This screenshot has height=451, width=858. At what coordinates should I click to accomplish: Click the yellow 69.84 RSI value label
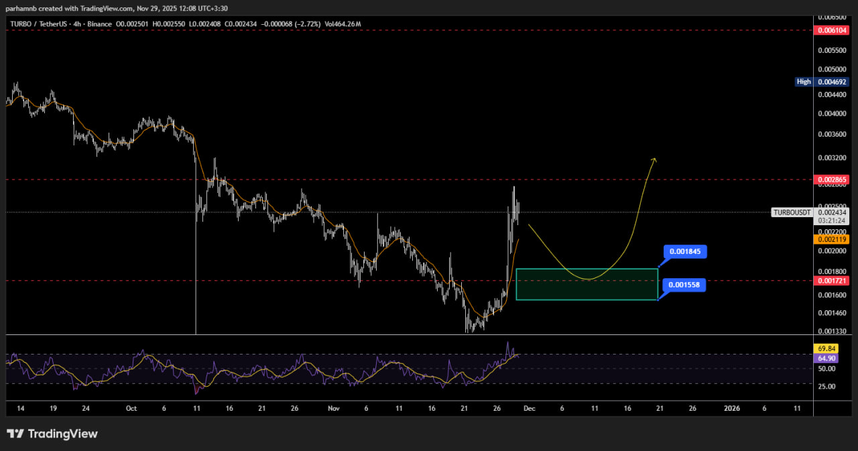(x=826, y=348)
